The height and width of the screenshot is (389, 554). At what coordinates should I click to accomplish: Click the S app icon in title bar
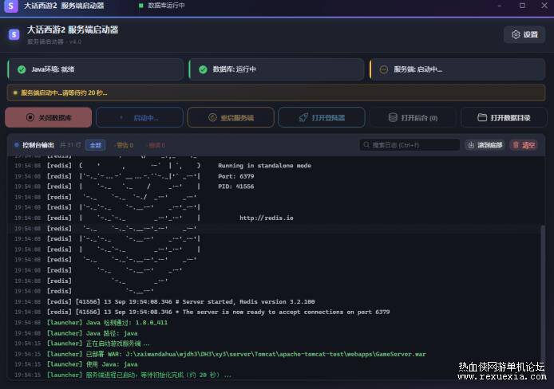(x=10, y=6)
